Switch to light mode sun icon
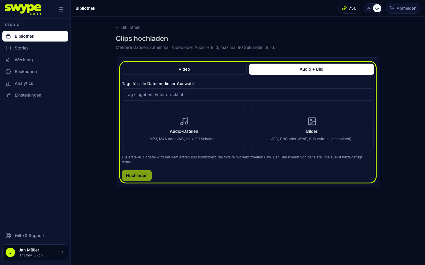This screenshot has height=265, width=425. click(x=369, y=8)
